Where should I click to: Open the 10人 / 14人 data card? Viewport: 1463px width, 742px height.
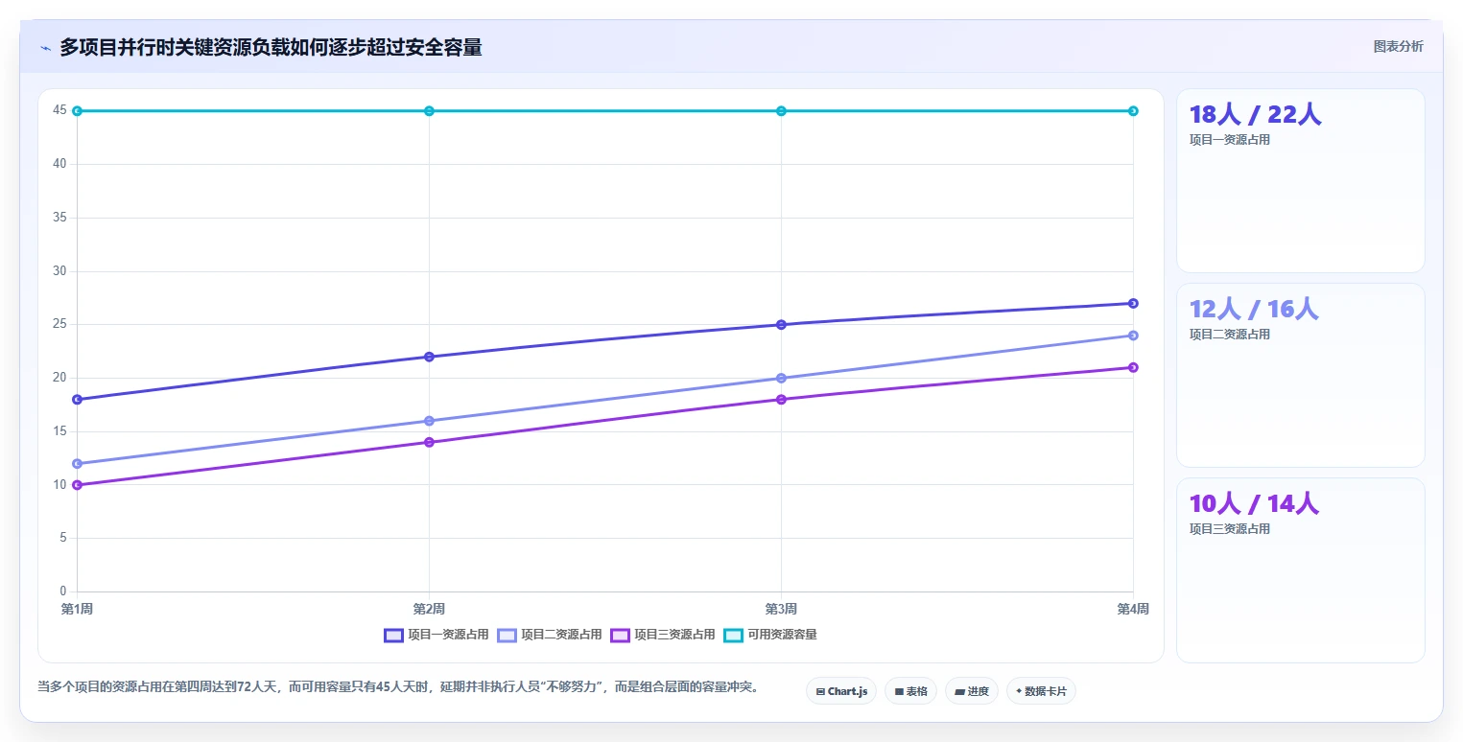click(1300, 569)
